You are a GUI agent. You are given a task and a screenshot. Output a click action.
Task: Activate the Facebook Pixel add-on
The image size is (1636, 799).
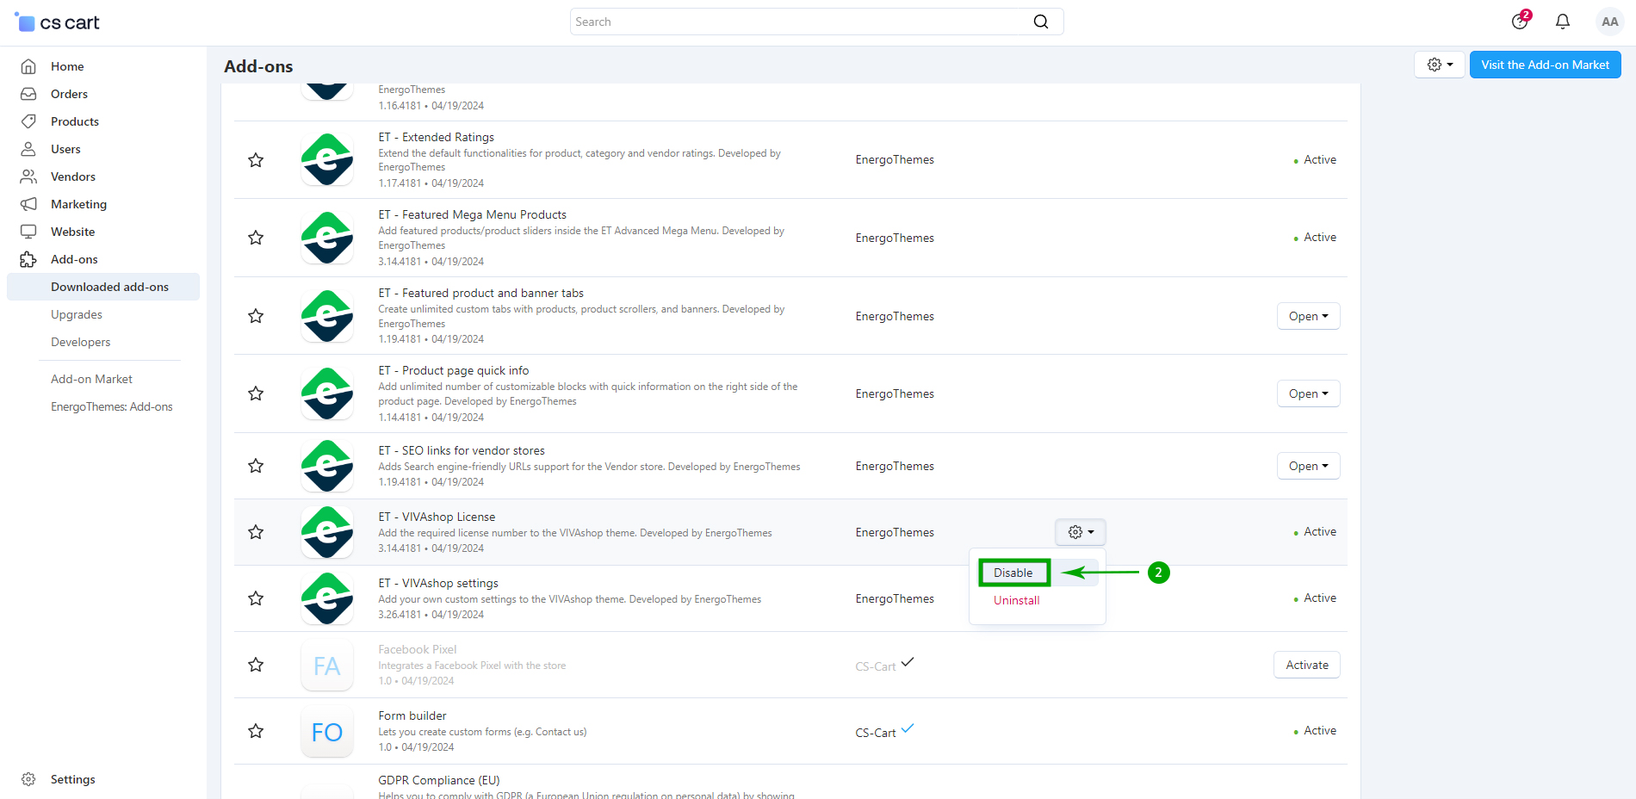[1306, 665]
